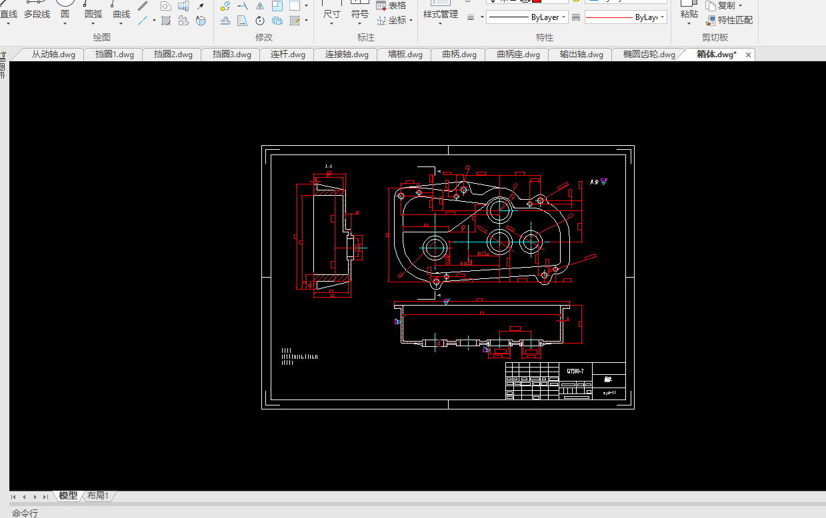Open the ByLayer linetype dropdown
This screenshot has height=518, width=826.
point(564,17)
